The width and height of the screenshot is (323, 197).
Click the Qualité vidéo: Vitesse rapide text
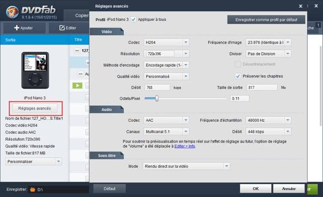click(30, 146)
